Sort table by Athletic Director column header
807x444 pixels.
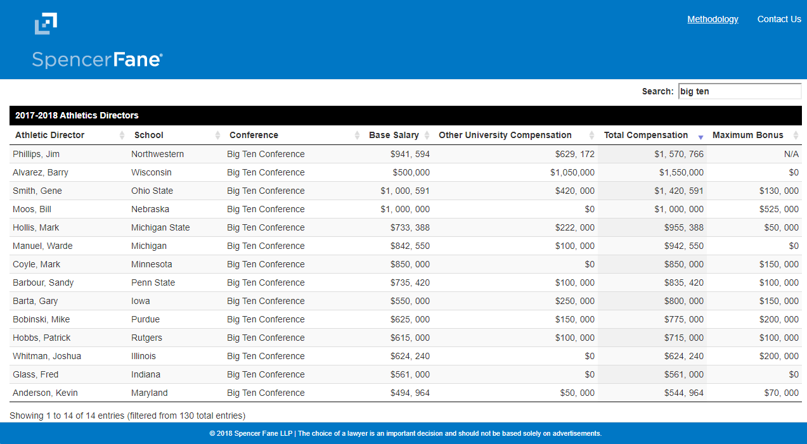click(49, 135)
